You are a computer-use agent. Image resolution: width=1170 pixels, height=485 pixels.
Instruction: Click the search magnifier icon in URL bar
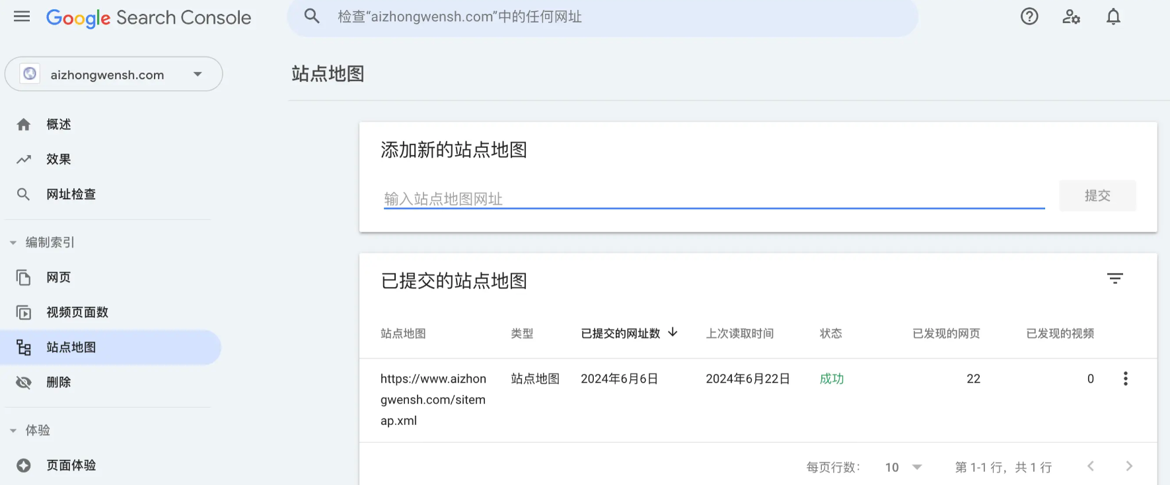click(x=312, y=16)
